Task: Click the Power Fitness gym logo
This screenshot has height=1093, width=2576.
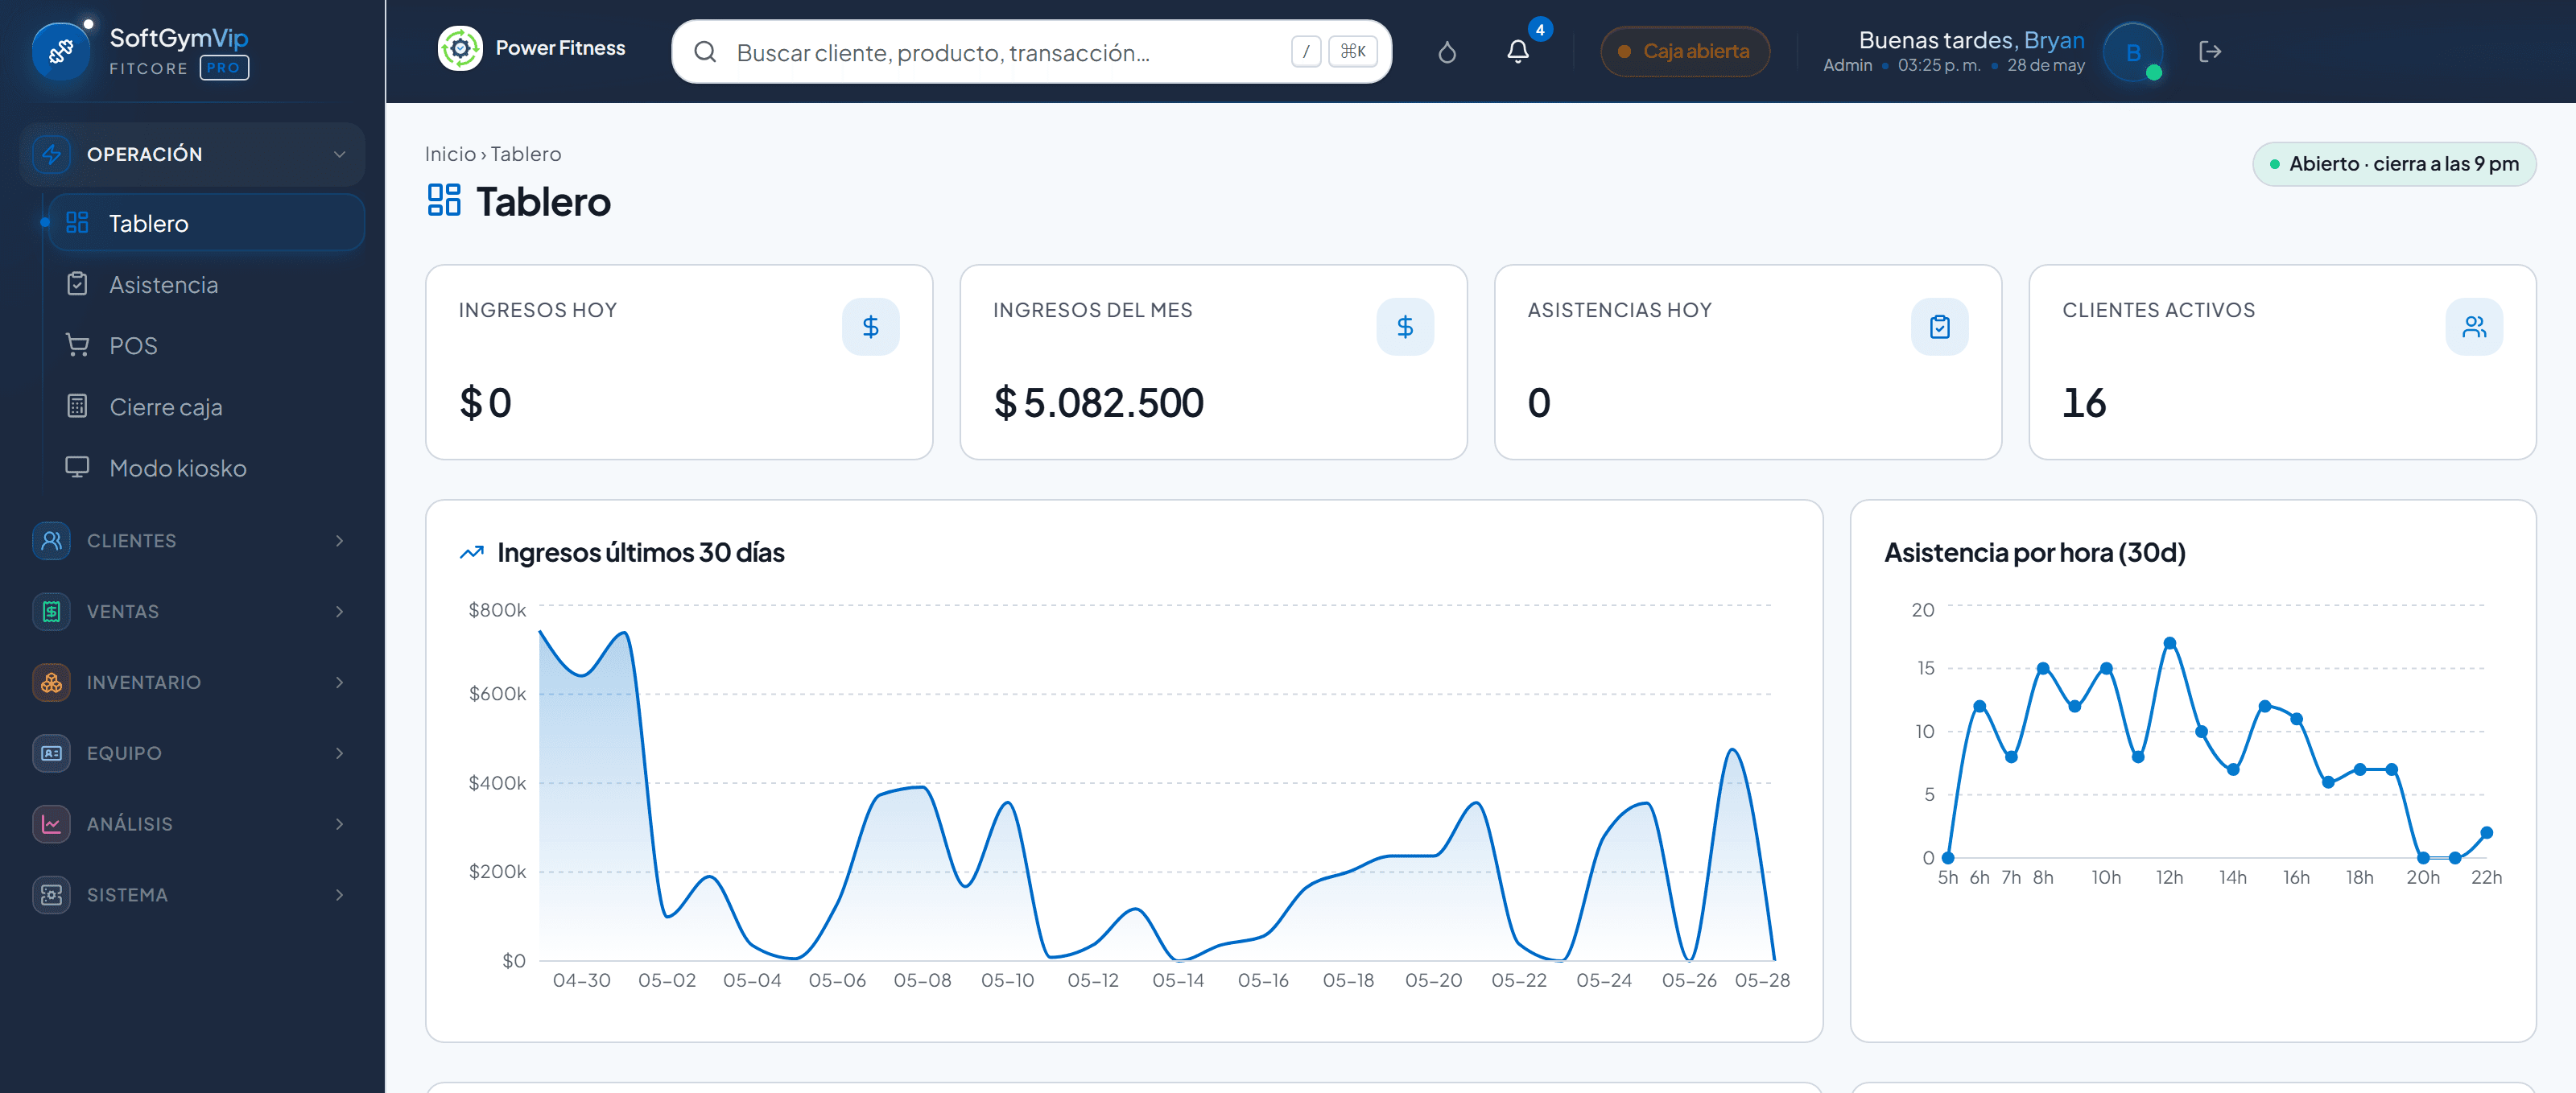Action: (x=460, y=48)
